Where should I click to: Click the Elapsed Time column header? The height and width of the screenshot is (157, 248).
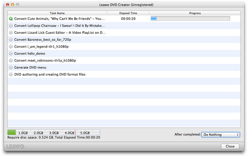pos(128,13)
